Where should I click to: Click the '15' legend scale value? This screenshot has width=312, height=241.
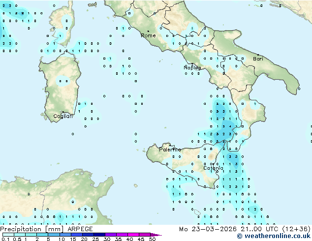(x=73, y=239)
